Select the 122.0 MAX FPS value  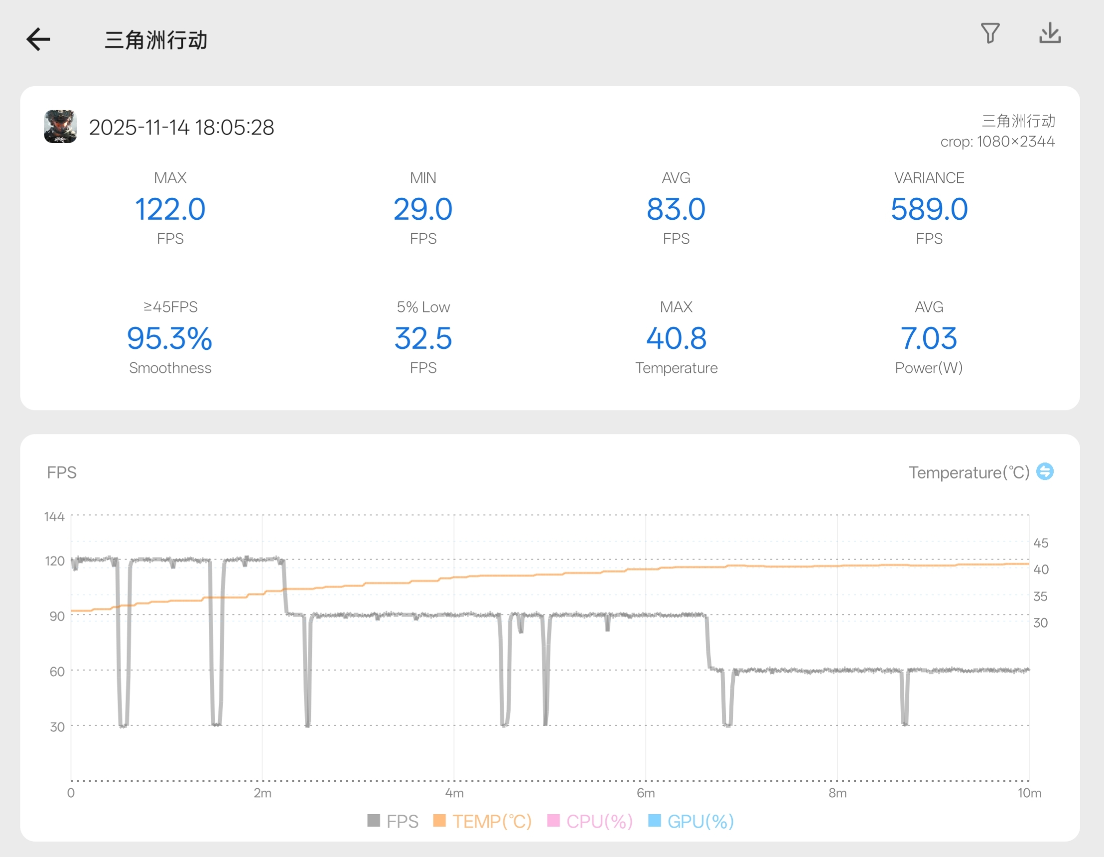click(170, 209)
